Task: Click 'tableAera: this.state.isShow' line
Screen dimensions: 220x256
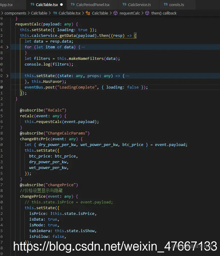Action: [x=63, y=231]
